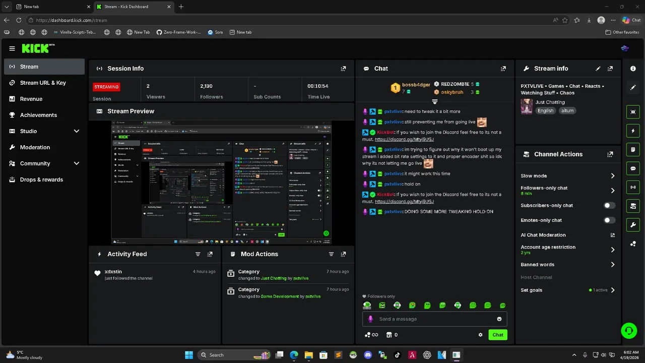Expand the pinned leaderboard arrow in chat
The height and width of the screenshot is (363, 645).
pyautogui.click(x=435, y=102)
